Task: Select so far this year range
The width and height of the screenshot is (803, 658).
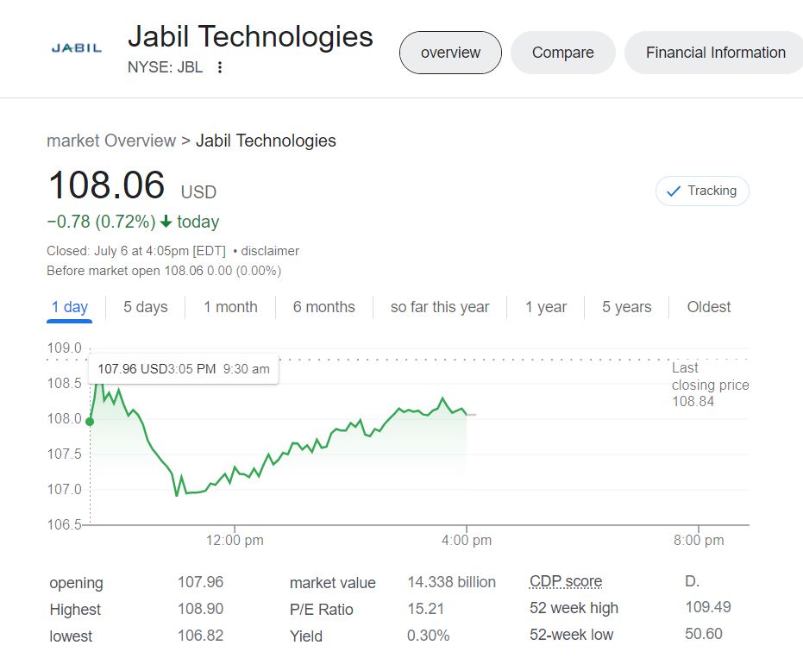Action: point(439,307)
